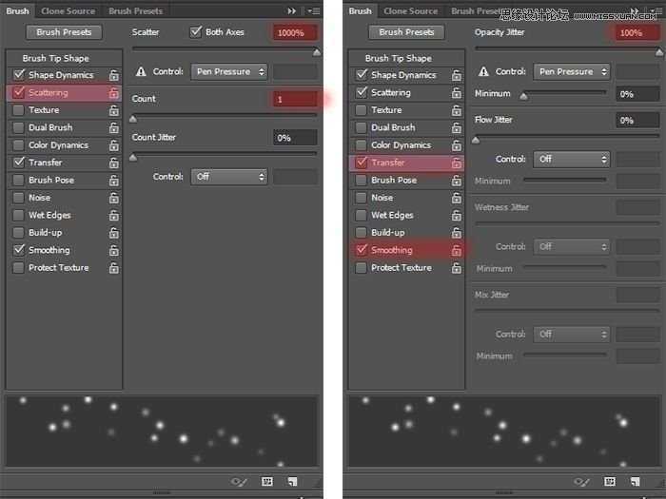
Task: Click the Scatter 1000% value field
Action: [x=295, y=32]
